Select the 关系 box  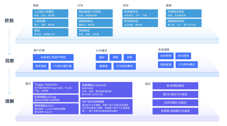click(x=130, y=57)
